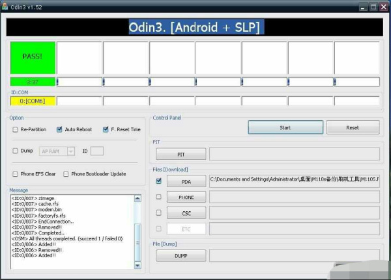Click the 3:37 green progress bar
391x280 pixels.
(x=33, y=82)
